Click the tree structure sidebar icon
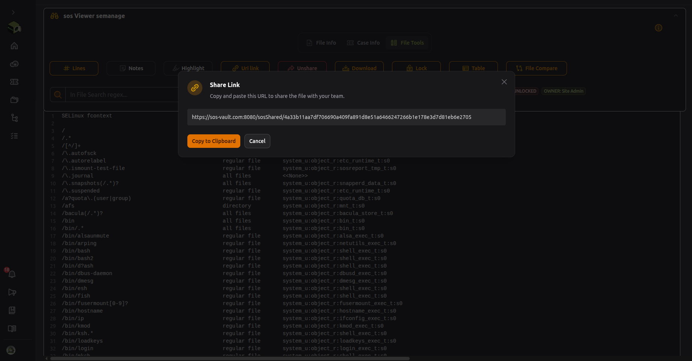This screenshot has width=692, height=361. coord(14,118)
